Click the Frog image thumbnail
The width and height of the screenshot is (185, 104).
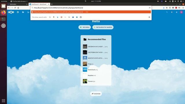(85, 64)
